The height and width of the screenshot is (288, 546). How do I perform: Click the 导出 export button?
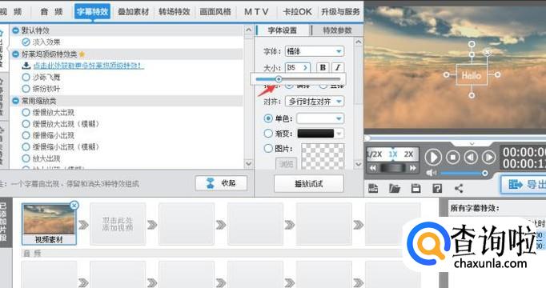click(x=524, y=184)
